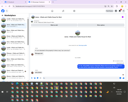Click the install app icon in address bar
This screenshot has height=102, width=128.
pyautogui.click(x=105, y=6)
